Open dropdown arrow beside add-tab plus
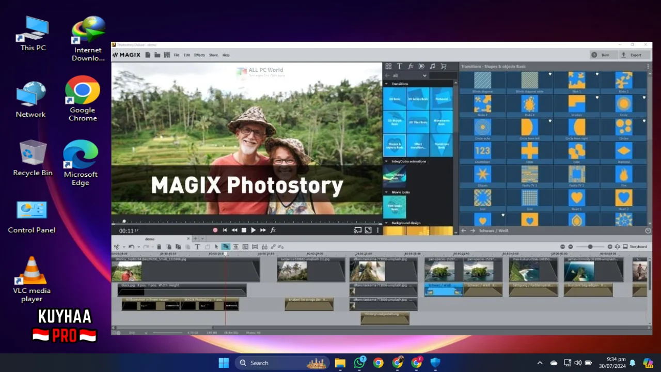661x372 pixels. tap(202, 239)
